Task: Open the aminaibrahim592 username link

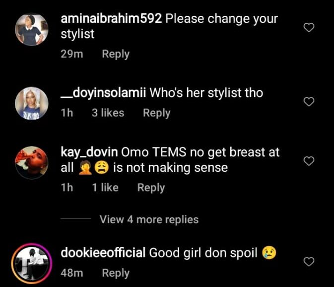Action: (x=111, y=19)
